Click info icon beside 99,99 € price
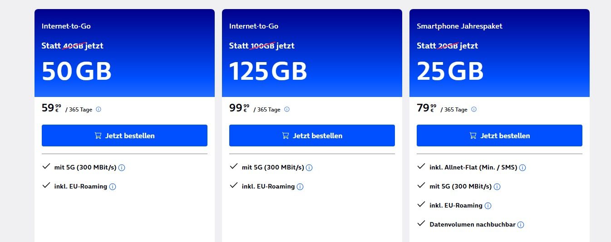The image size is (611, 242). (x=286, y=109)
